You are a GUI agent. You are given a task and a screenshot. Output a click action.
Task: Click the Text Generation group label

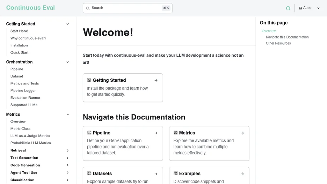[x=24, y=158]
